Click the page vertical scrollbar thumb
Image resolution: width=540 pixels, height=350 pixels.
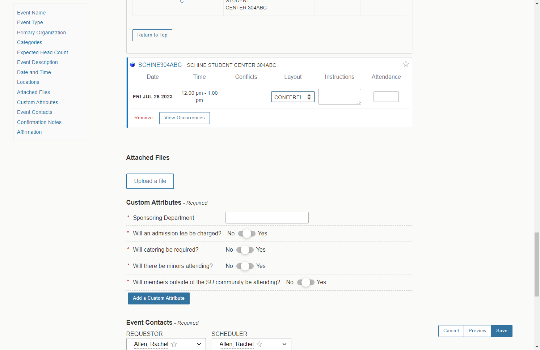pyautogui.click(x=537, y=264)
